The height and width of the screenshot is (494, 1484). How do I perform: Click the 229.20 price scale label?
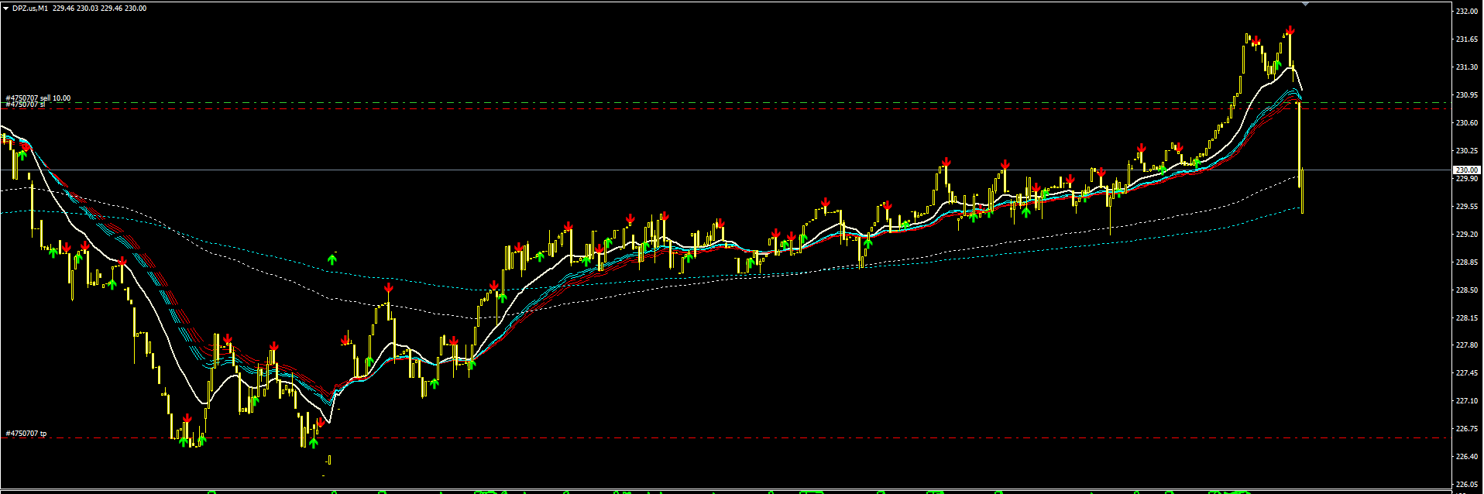point(1467,235)
